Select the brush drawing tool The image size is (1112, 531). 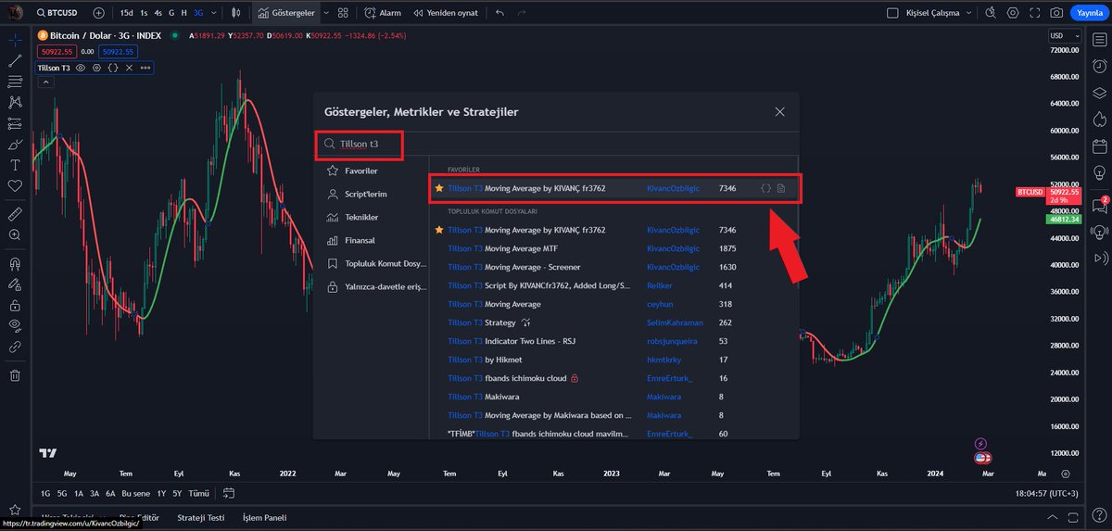click(x=15, y=144)
